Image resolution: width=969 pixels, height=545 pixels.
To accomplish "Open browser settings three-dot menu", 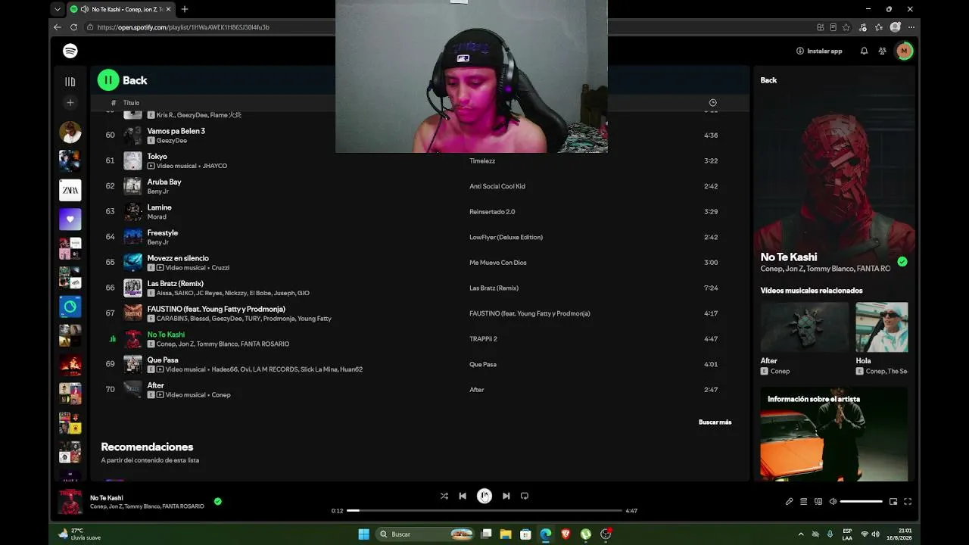I will tap(911, 27).
